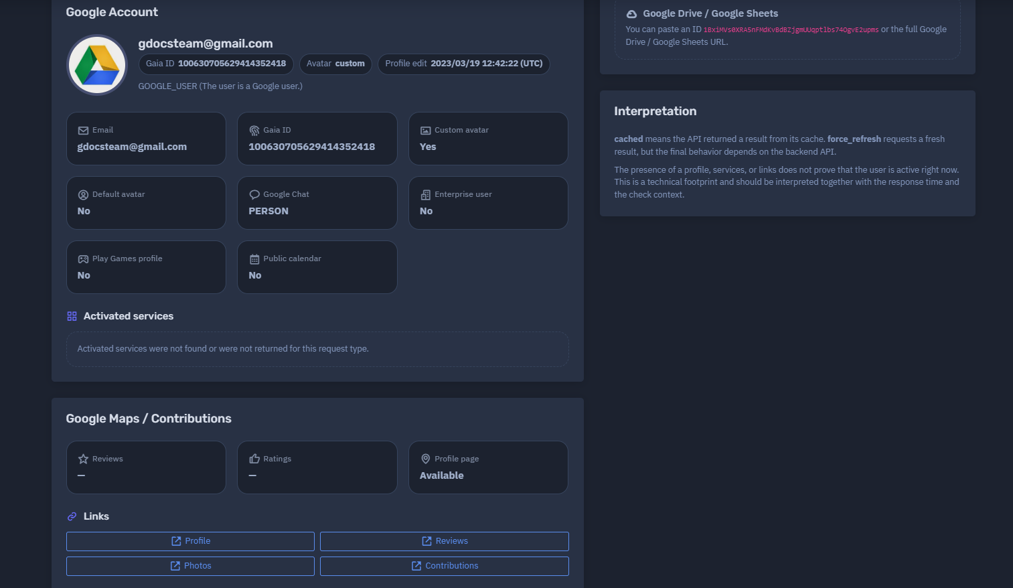
Task: Click the chat bubble icon for Google Chat
Action: (x=254, y=195)
